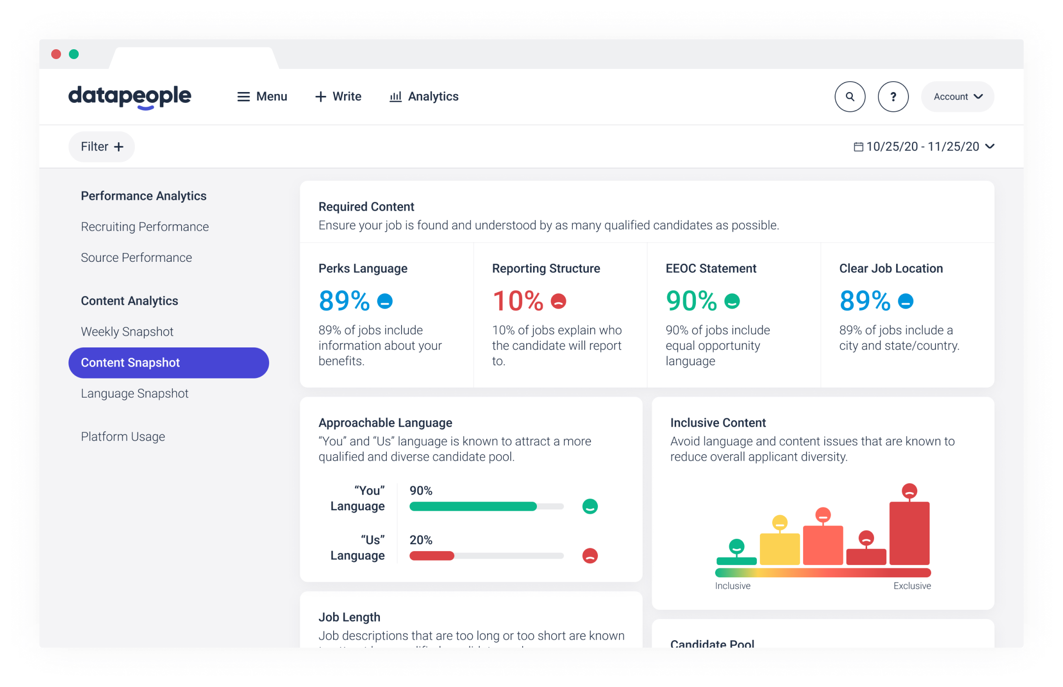This screenshot has width=1063, height=687.
Task: Open the search magnifier icon
Action: click(x=850, y=96)
